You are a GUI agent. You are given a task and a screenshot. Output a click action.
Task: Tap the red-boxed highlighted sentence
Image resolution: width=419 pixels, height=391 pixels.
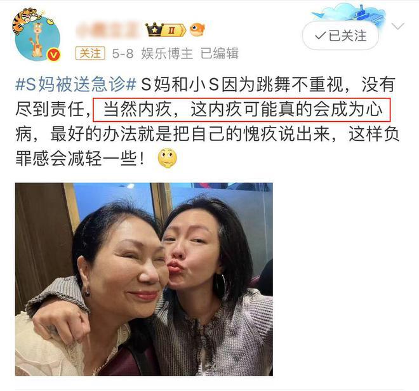[x=242, y=110]
